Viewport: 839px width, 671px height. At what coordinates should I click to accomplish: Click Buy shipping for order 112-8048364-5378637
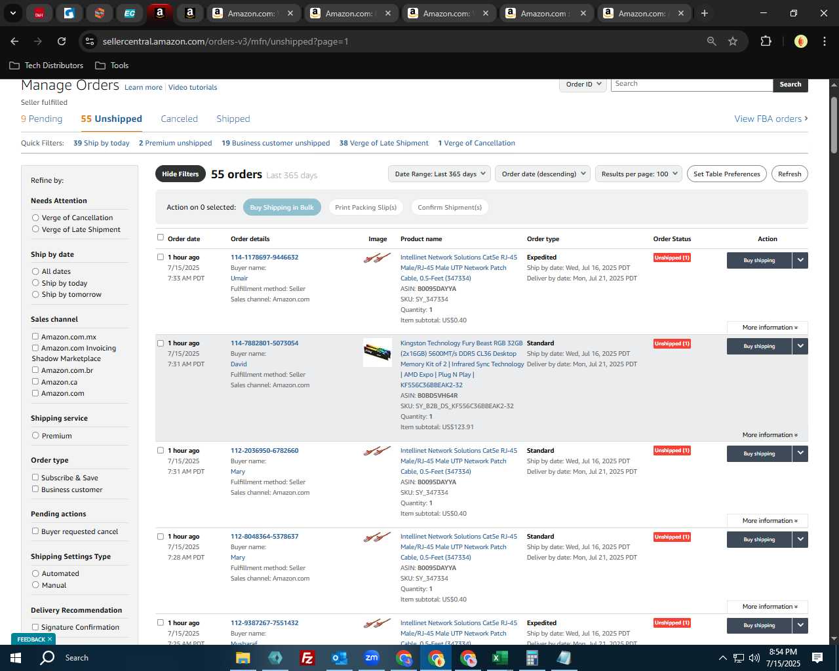pyautogui.click(x=759, y=539)
